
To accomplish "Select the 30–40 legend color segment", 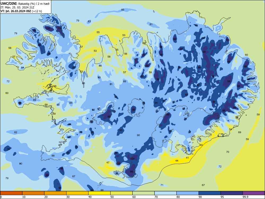I will tap(77, 193).
